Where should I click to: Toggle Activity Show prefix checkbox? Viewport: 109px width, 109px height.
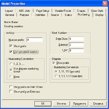(11, 46)
